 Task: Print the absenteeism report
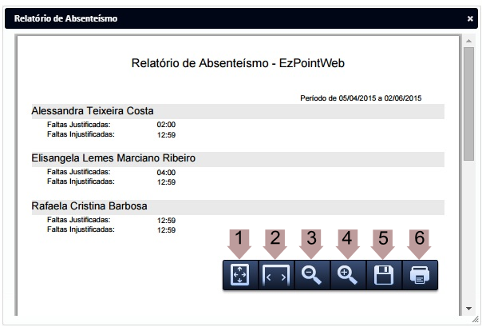click(419, 275)
